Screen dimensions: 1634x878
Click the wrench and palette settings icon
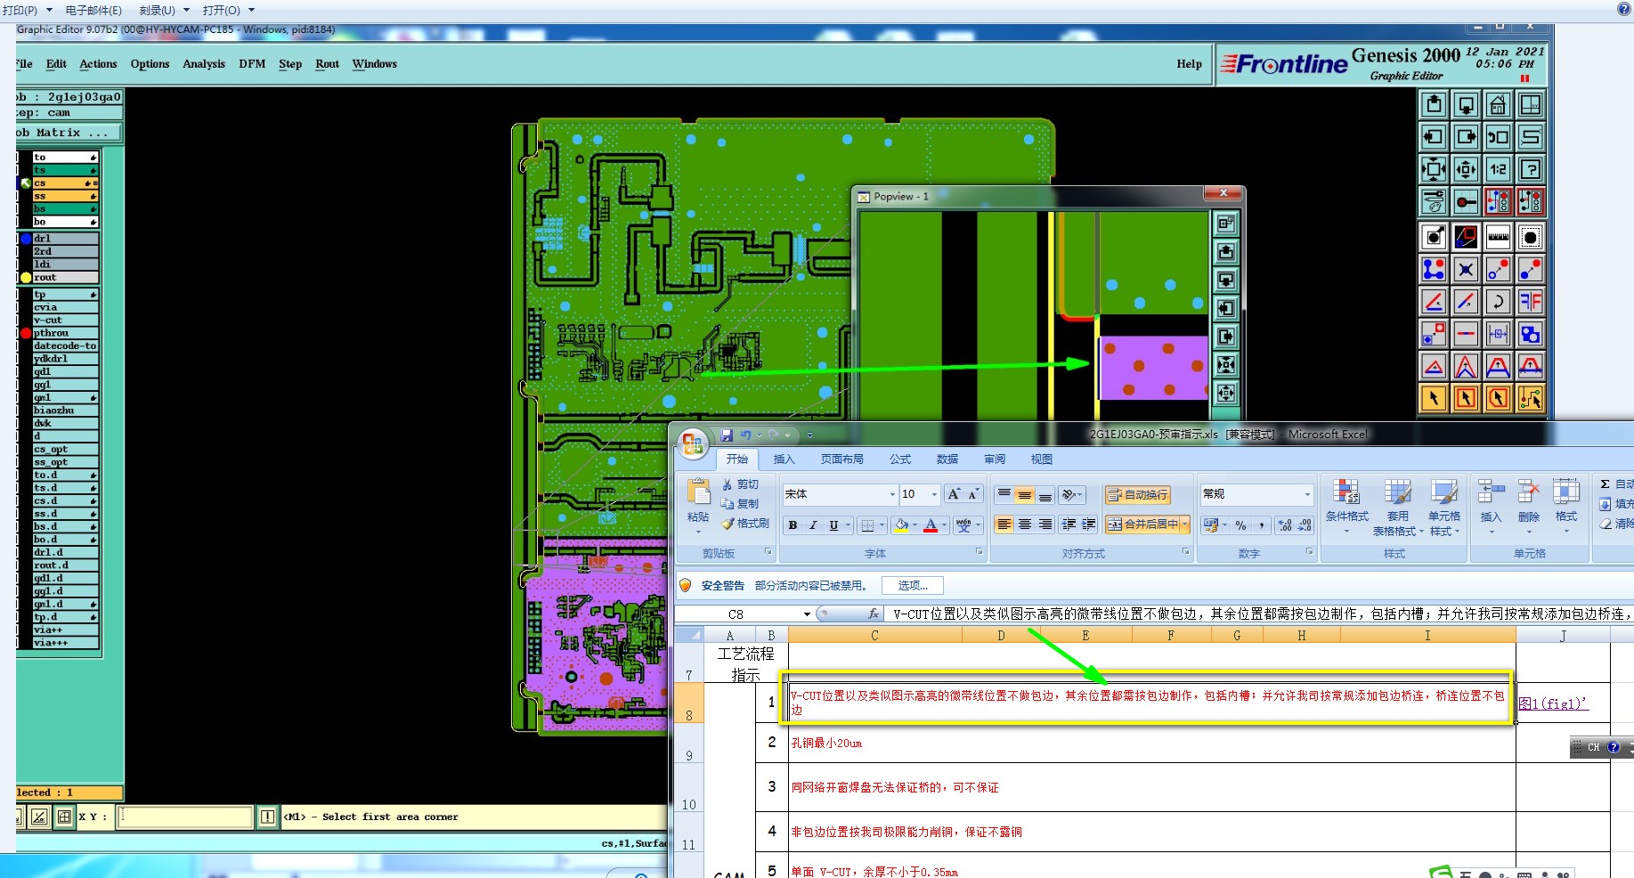click(x=1434, y=202)
